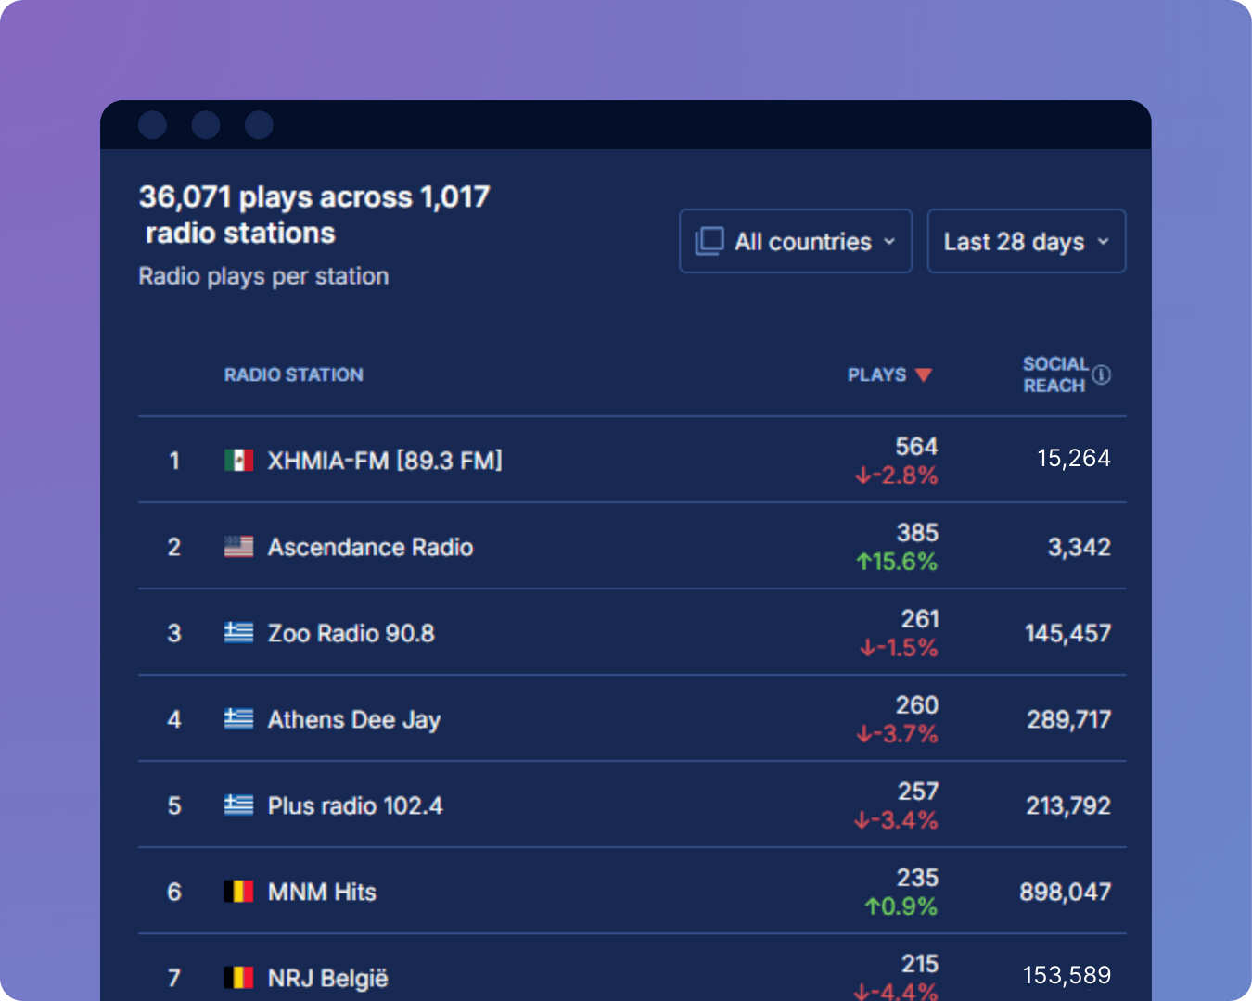Screen dimensions: 1252x1001
Task: Click MNM Hits social reach value 898,047
Action: click(x=1065, y=892)
